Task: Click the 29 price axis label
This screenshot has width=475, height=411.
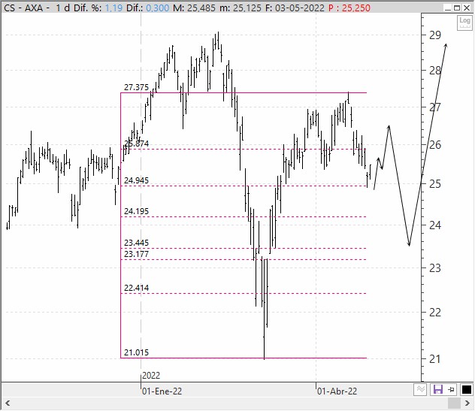Action: (x=435, y=35)
